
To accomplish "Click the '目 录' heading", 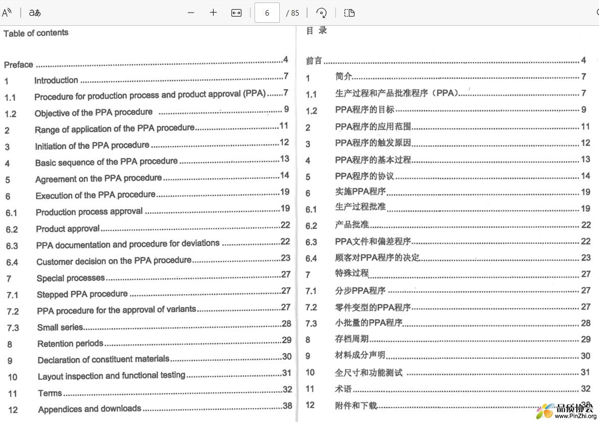I will click(x=317, y=31).
